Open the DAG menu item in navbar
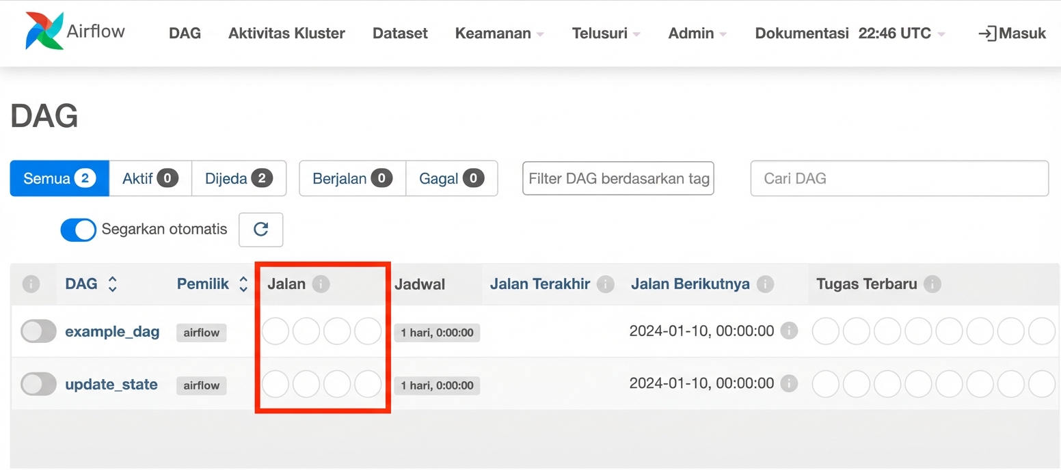The width and height of the screenshot is (1061, 470). click(185, 33)
